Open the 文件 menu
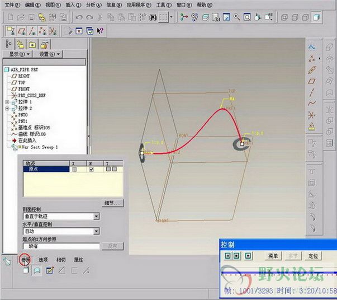Viewport: 337px width, 300px height. point(12,5)
